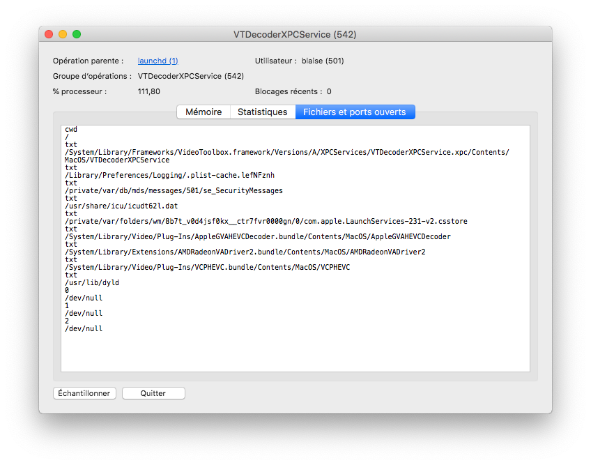Click the AppleGVAHEVCDecoder path line
Image resolution: width=591 pixels, height=465 pixels.
tap(257, 237)
